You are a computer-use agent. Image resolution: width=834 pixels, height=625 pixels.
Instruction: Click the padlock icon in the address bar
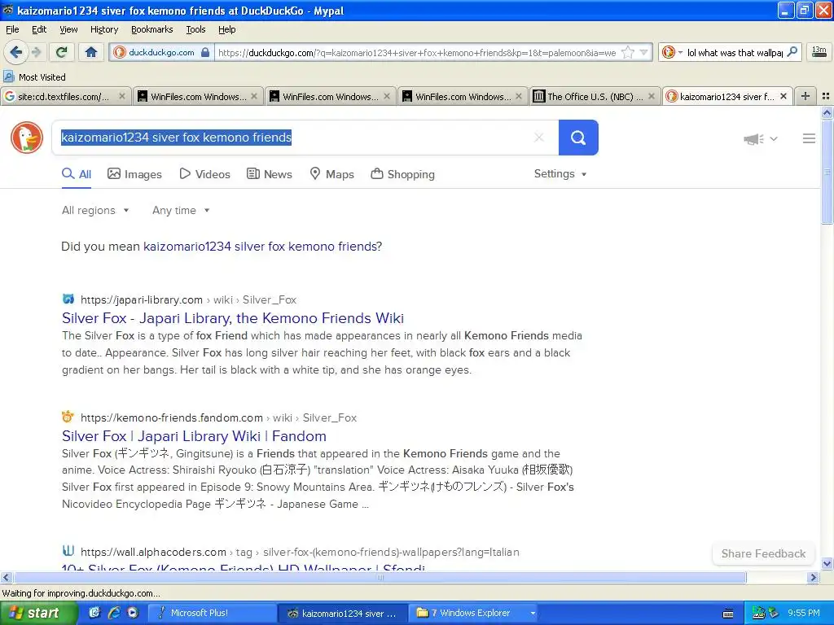click(x=205, y=52)
